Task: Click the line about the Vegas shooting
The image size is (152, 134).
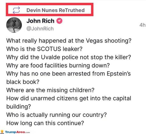Action: click(x=69, y=41)
